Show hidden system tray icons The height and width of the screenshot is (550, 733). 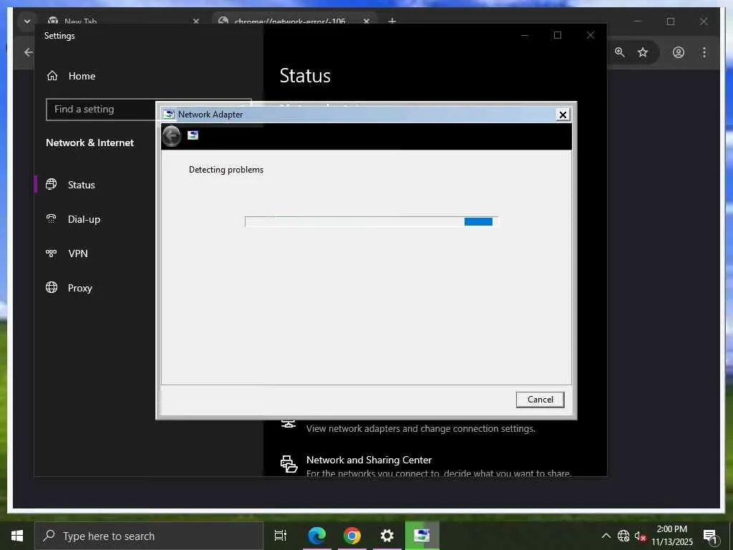pos(606,536)
